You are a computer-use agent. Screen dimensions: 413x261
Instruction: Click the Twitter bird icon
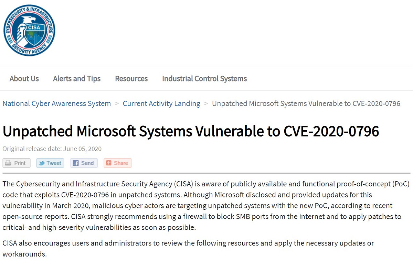point(42,163)
